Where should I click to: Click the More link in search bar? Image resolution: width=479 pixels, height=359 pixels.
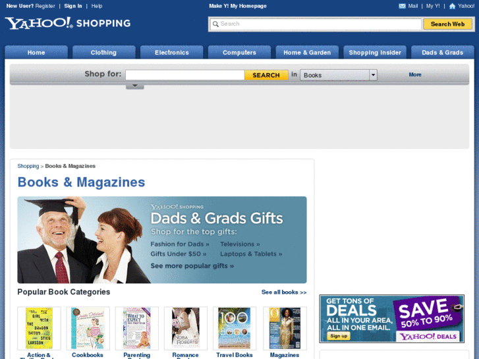[415, 74]
